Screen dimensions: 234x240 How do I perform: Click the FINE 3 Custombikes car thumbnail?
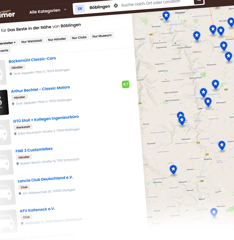pyautogui.click(x=6, y=162)
